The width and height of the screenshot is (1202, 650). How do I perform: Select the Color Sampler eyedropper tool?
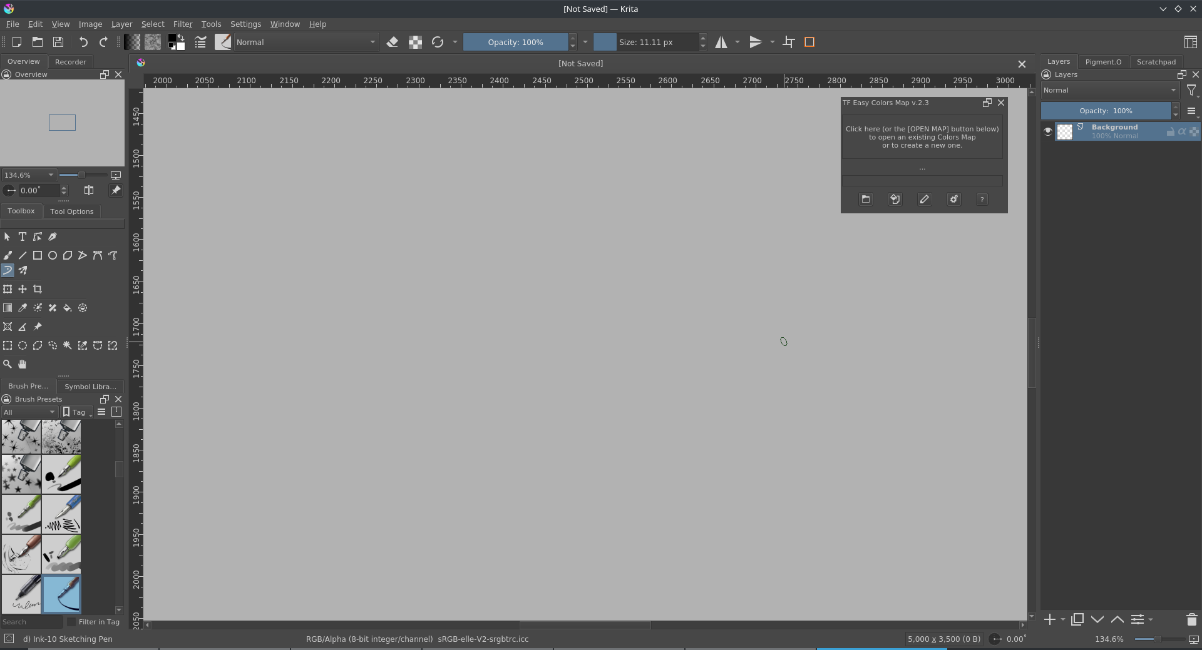23,308
